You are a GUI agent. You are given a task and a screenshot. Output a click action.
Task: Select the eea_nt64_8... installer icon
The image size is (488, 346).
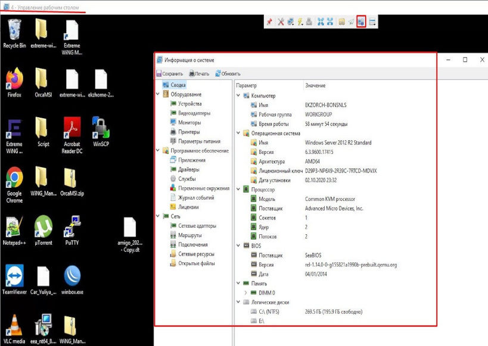[43, 329]
